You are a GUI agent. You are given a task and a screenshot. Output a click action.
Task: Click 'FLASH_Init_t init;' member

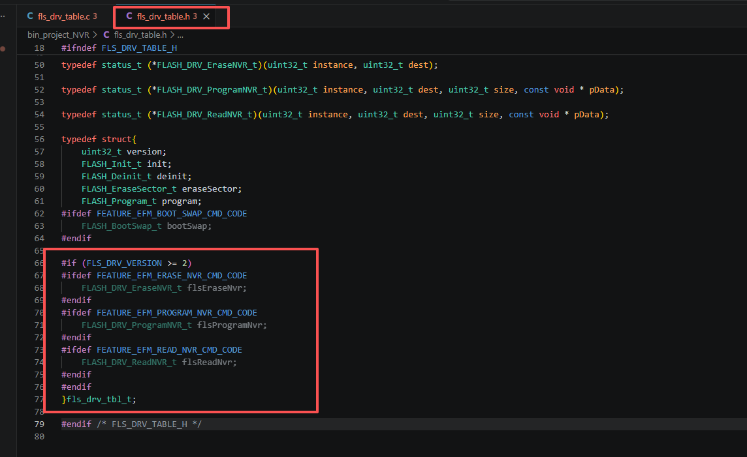[126, 164]
